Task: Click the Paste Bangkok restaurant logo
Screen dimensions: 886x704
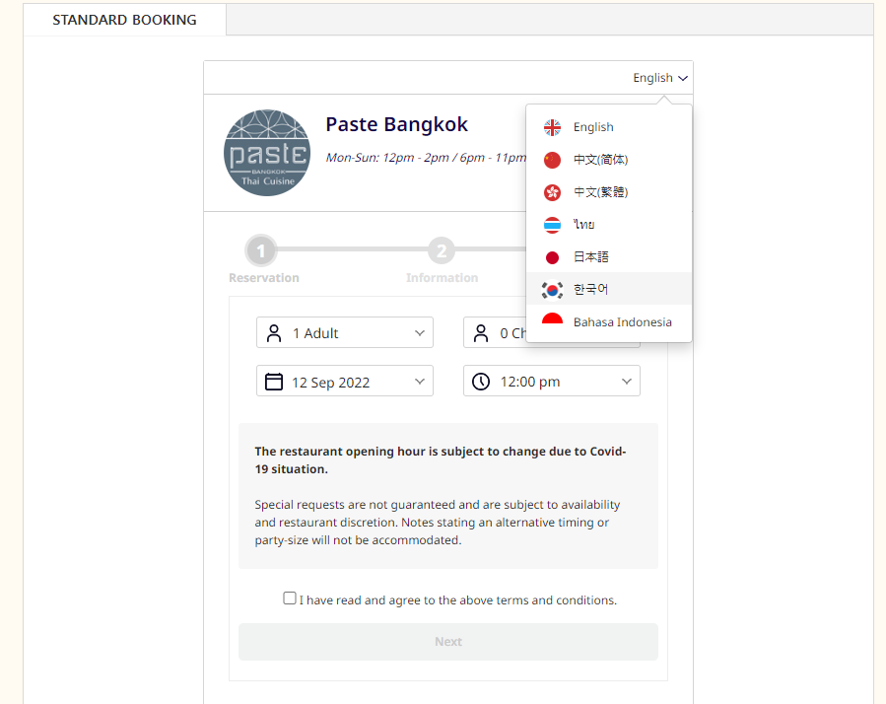Action: click(267, 153)
